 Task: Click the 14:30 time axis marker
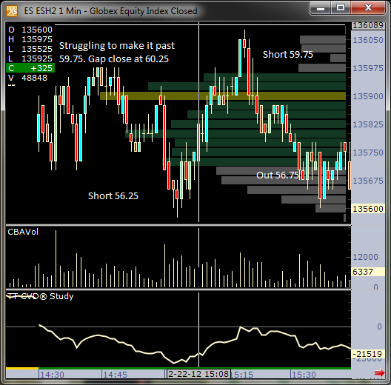[52, 375]
